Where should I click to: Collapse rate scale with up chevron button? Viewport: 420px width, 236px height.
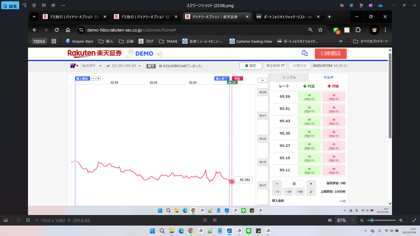click(x=262, y=80)
